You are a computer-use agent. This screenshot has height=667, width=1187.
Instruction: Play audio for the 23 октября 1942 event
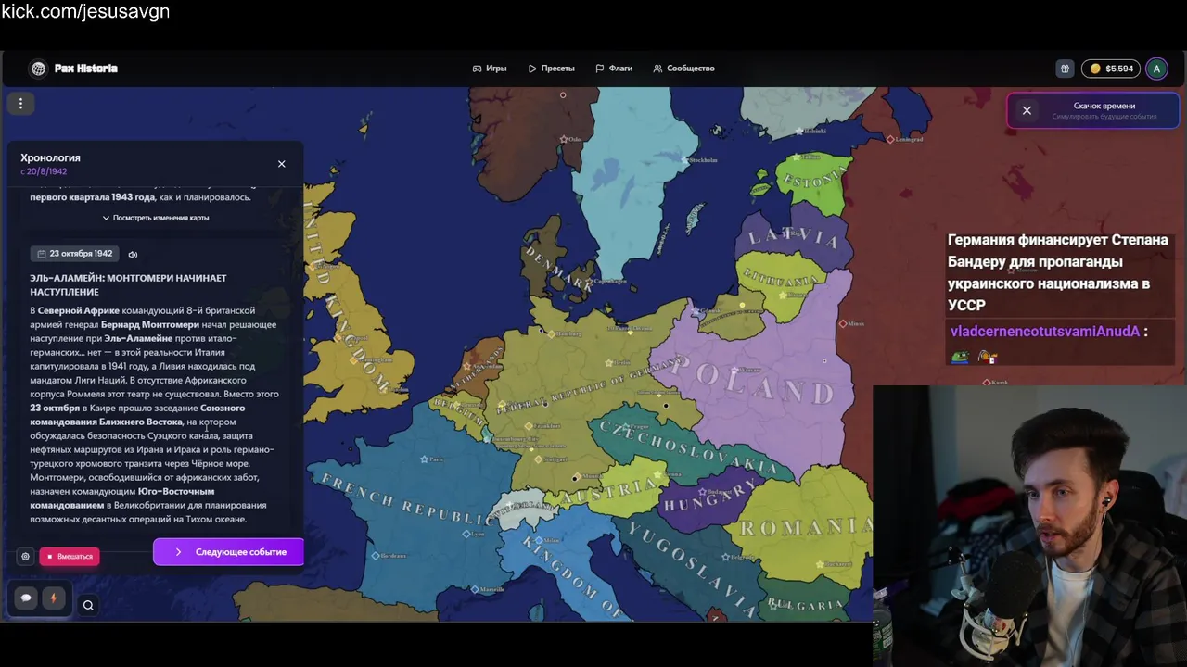(x=133, y=254)
